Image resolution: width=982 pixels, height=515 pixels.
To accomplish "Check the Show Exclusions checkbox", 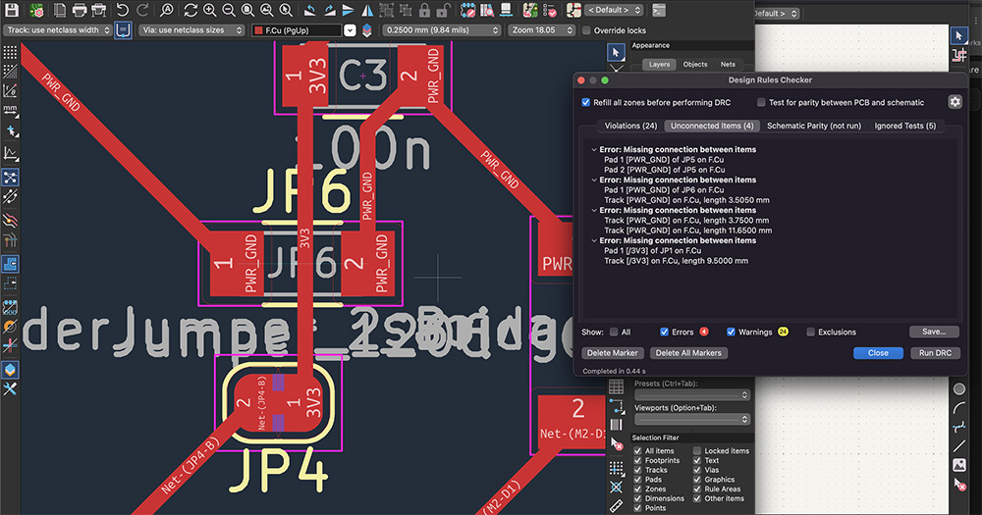I will [x=810, y=333].
